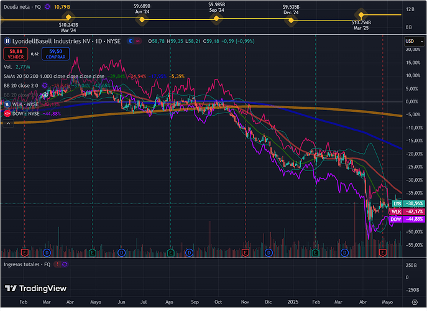Select the SMAs 20 50 200 1.000 legend
427x311 pixels.
[x=54, y=77]
